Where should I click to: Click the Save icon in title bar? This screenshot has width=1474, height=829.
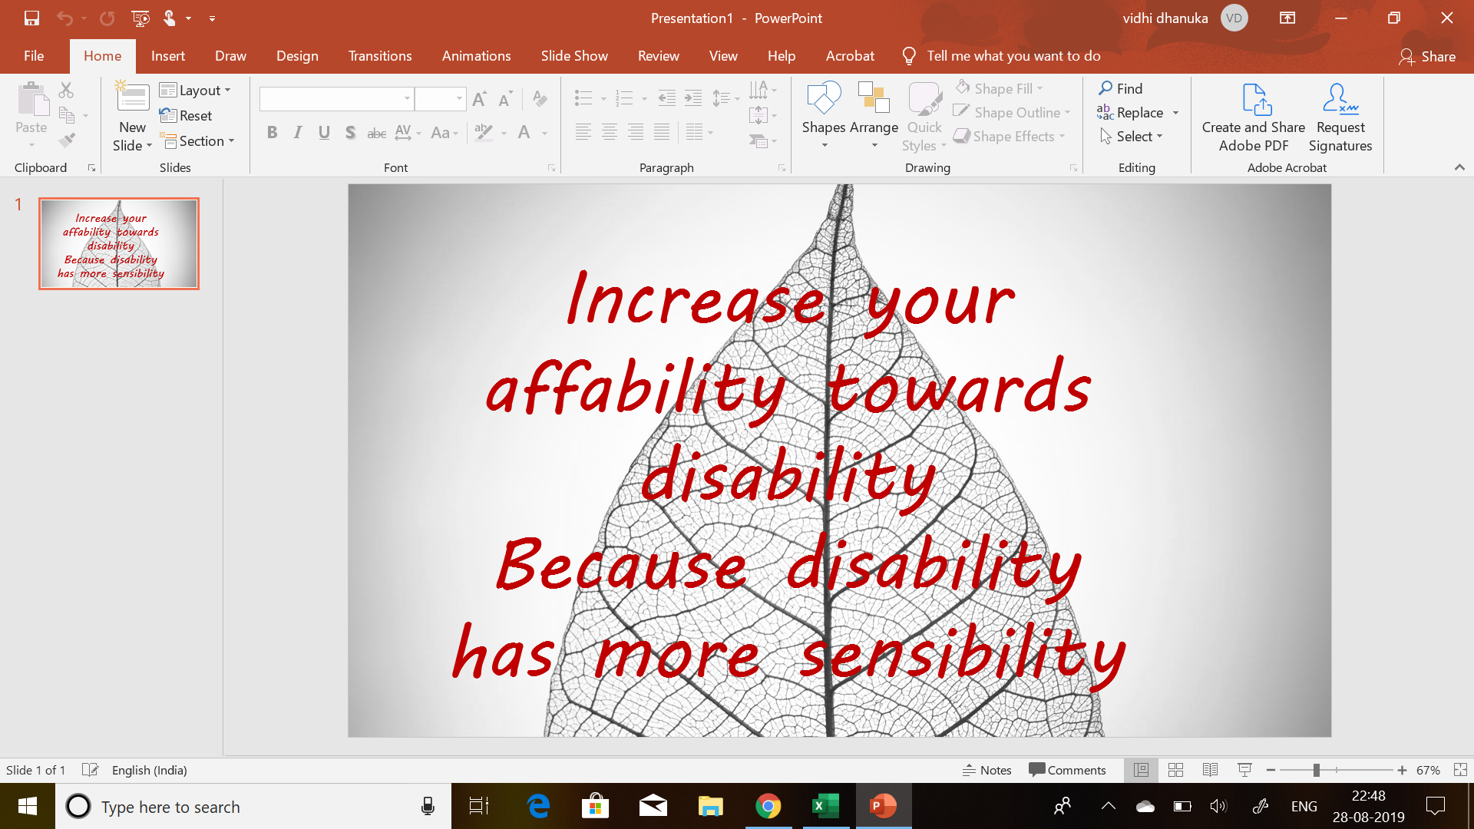(31, 18)
